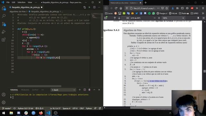Switch to the PROBLEMS panel tab
The height and width of the screenshot is (116, 206).
[25, 90]
